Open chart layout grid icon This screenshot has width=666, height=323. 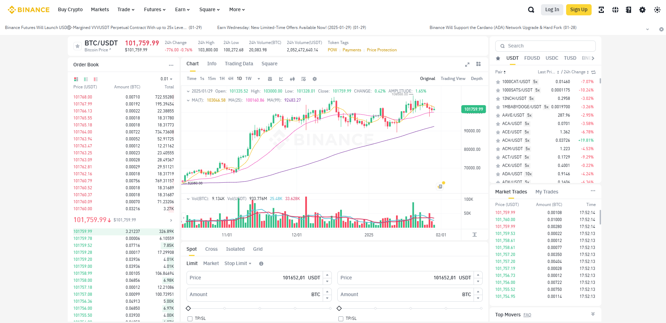pyautogui.click(x=478, y=64)
